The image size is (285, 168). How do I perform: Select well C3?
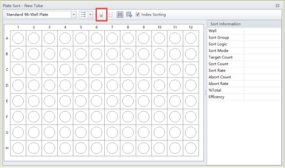(49, 70)
